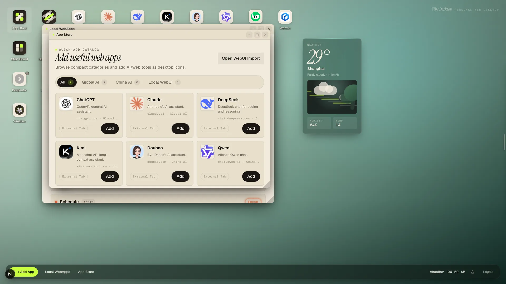This screenshot has height=284, width=506.
Task: Add Claude to the desktop
Action: (x=181, y=129)
